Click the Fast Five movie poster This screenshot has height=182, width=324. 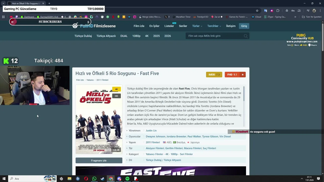[x=99, y=119]
